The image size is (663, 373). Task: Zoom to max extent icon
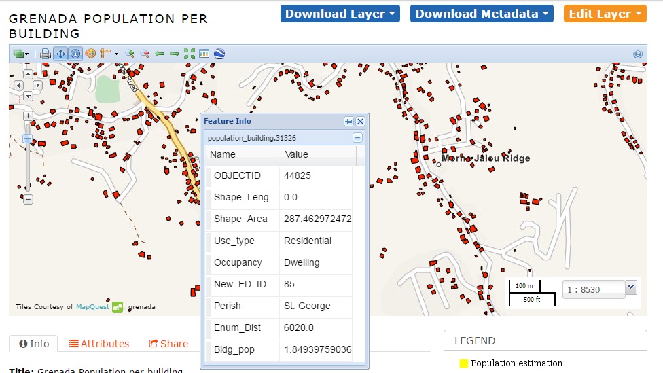190,54
